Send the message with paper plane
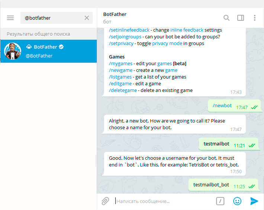 tap(254, 201)
